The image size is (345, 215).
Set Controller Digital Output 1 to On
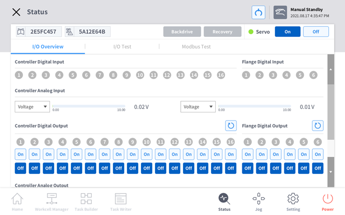[20, 154]
